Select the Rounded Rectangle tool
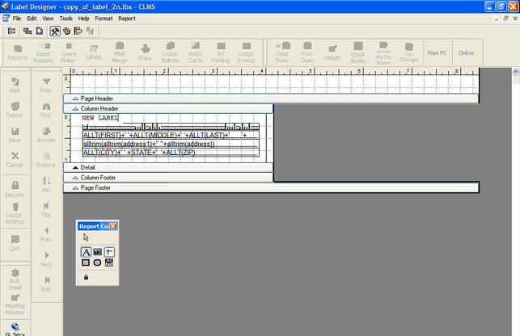Image resolution: width=520 pixels, height=336 pixels. click(97, 262)
